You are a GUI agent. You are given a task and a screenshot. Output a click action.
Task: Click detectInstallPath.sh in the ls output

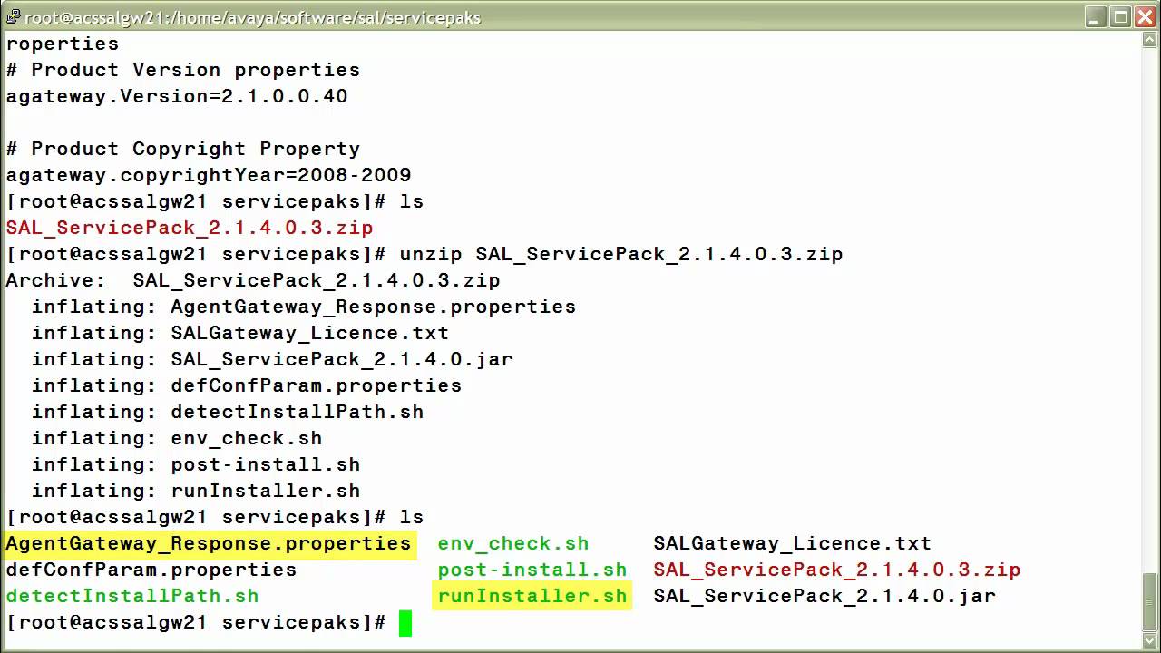coord(132,596)
